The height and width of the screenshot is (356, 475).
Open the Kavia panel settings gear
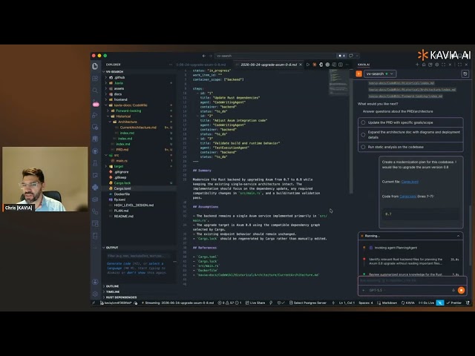click(x=436, y=65)
